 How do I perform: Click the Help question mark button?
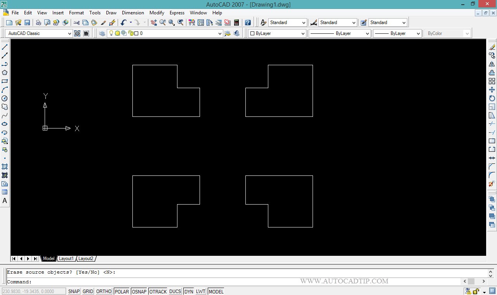click(x=248, y=23)
